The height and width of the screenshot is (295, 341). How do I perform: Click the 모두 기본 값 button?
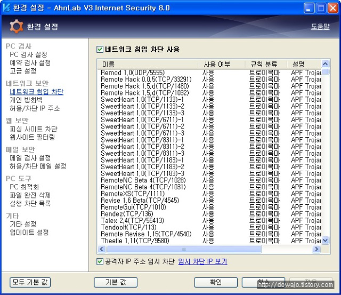[x=30, y=282]
